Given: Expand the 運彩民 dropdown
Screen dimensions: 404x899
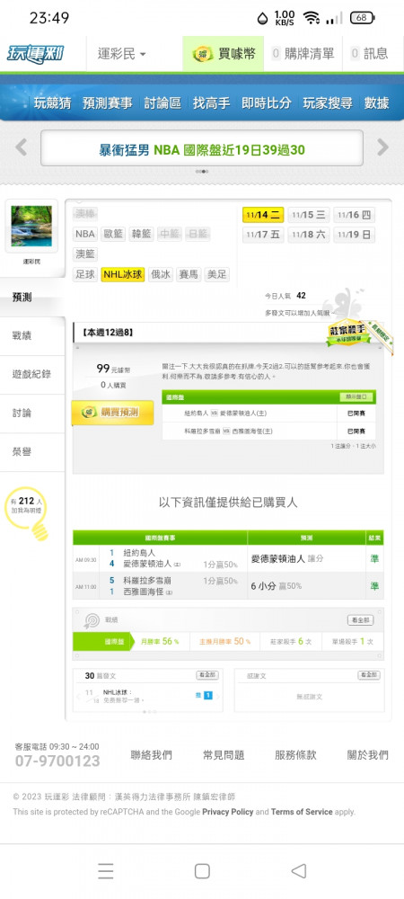Looking at the screenshot, I should coord(122,54).
